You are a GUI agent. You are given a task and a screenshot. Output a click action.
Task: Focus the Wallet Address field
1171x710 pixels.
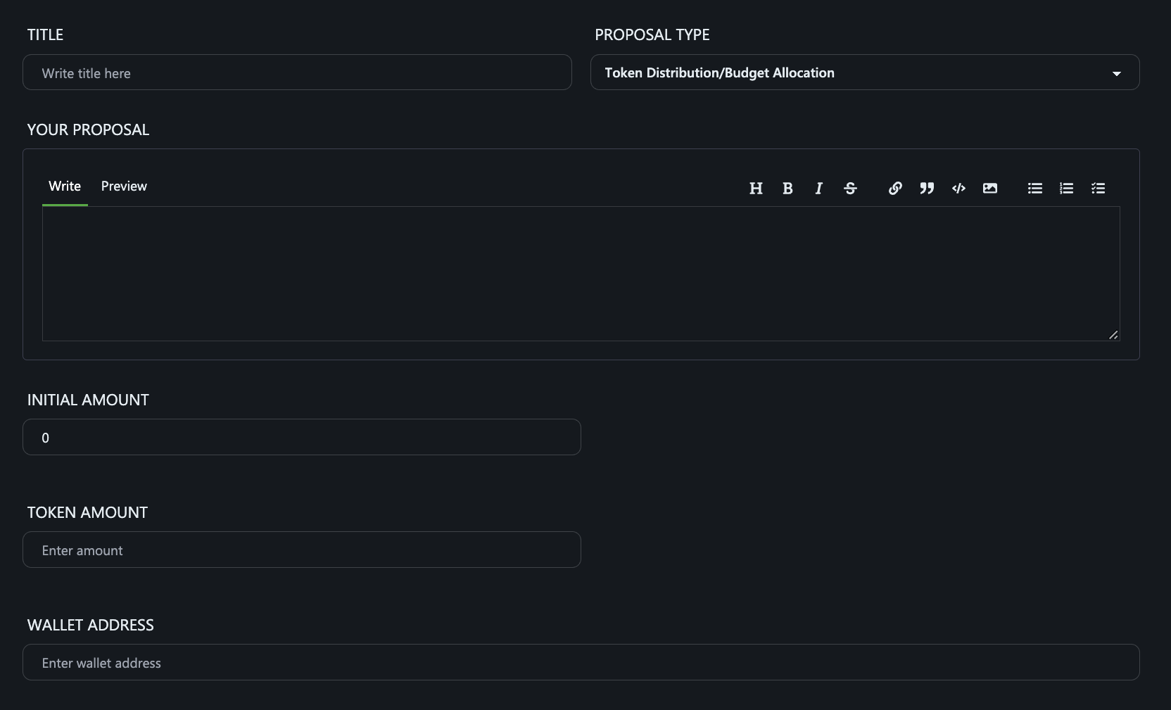coord(581,662)
